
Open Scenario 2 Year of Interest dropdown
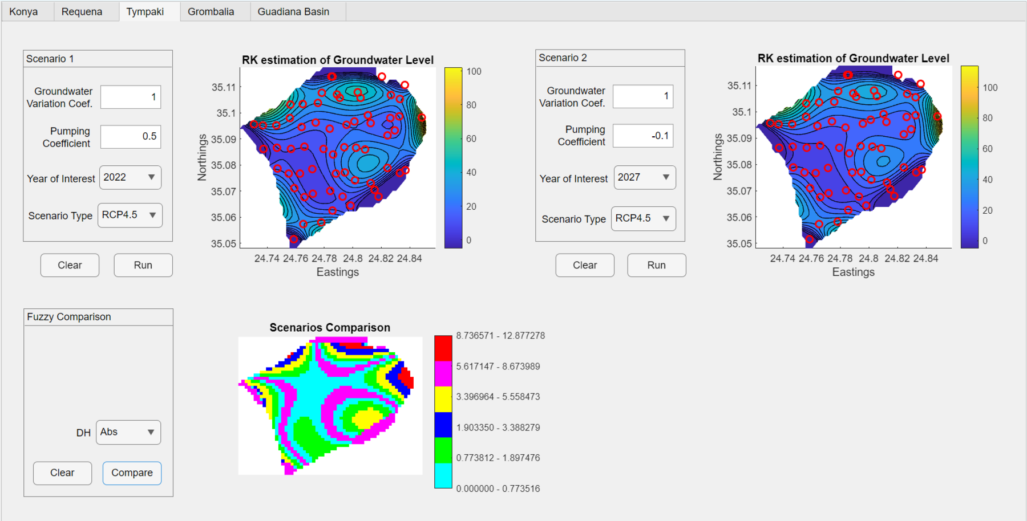click(x=644, y=177)
